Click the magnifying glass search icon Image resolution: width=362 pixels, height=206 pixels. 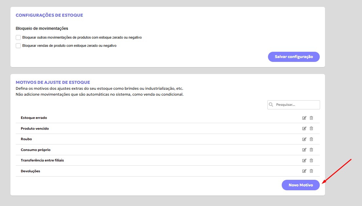click(271, 105)
